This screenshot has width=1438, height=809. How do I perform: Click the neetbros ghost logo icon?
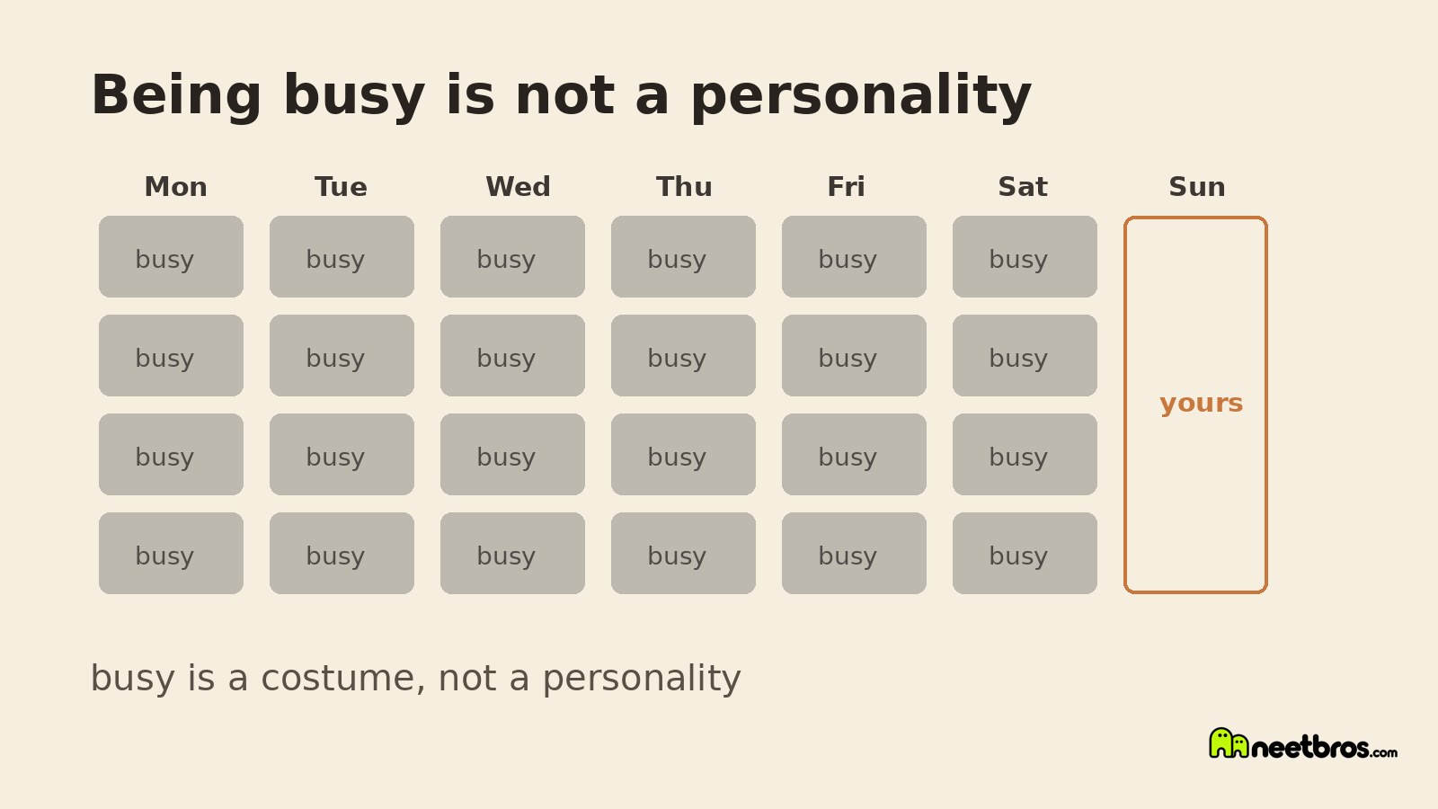[x=1229, y=743]
